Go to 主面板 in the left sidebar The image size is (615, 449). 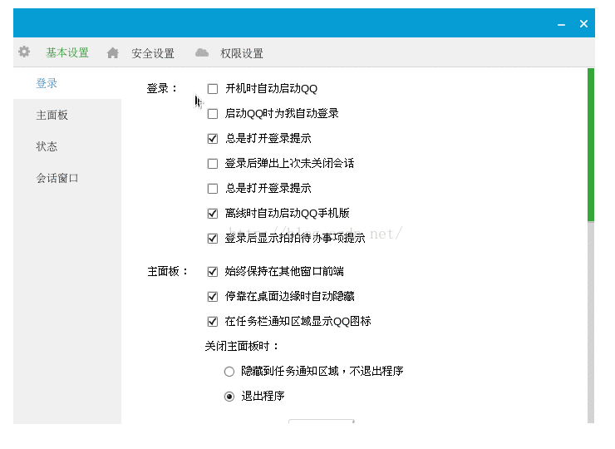coord(52,115)
